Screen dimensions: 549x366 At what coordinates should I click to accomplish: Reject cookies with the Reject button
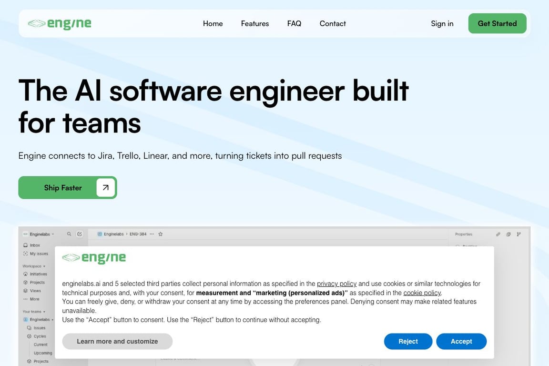coord(408,341)
